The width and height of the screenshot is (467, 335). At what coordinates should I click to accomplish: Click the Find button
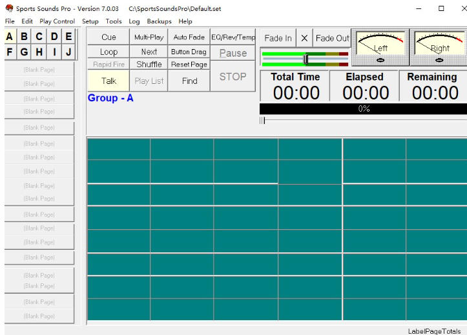pyautogui.click(x=189, y=81)
